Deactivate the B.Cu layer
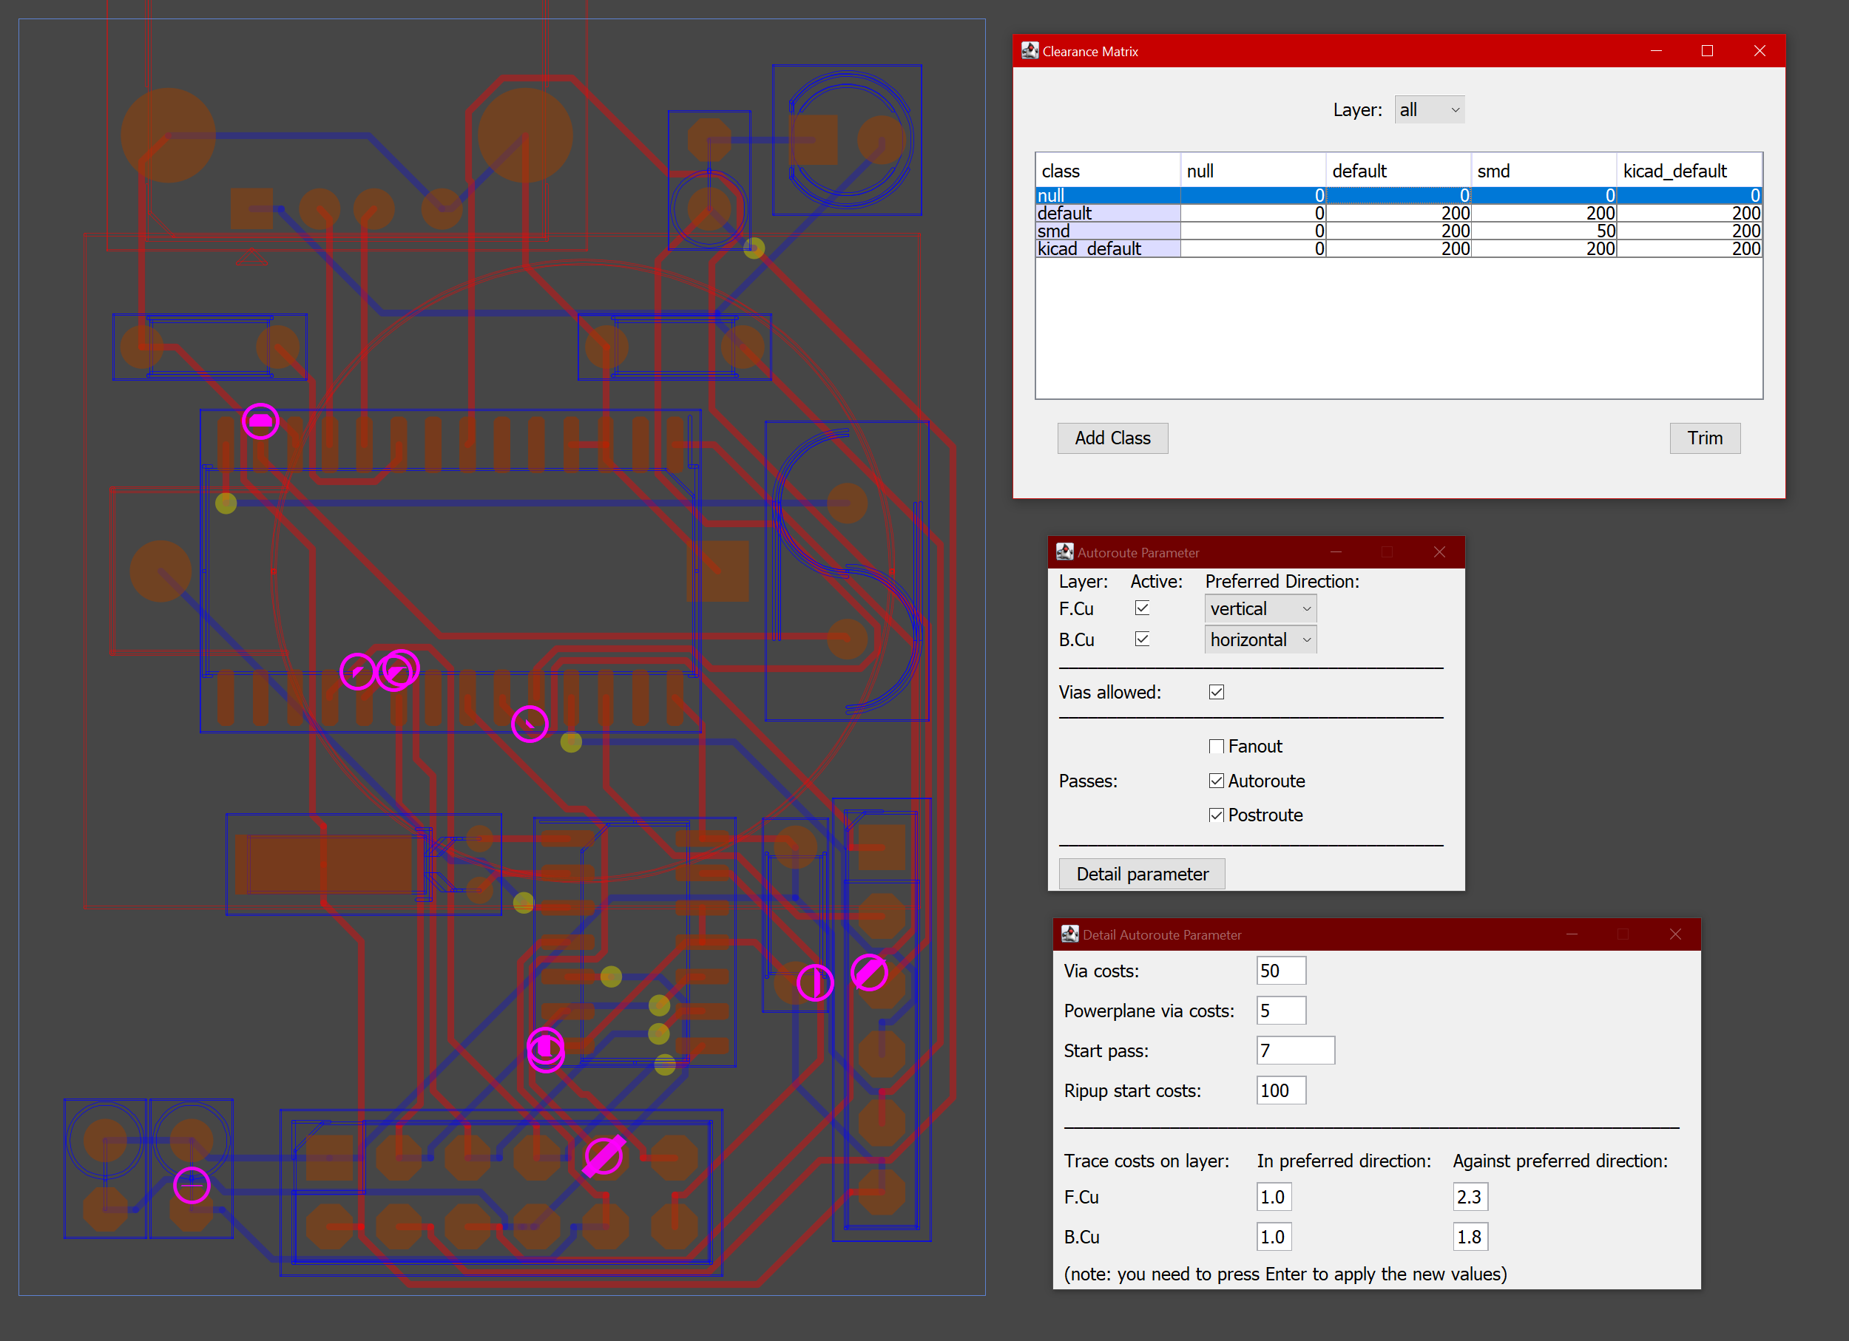Image resolution: width=1849 pixels, height=1341 pixels. click(x=1142, y=639)
